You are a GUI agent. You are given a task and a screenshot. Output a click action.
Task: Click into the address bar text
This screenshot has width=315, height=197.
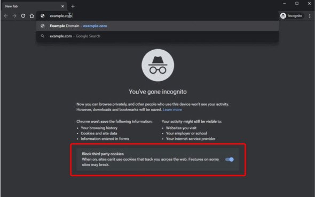pos(61,16)
